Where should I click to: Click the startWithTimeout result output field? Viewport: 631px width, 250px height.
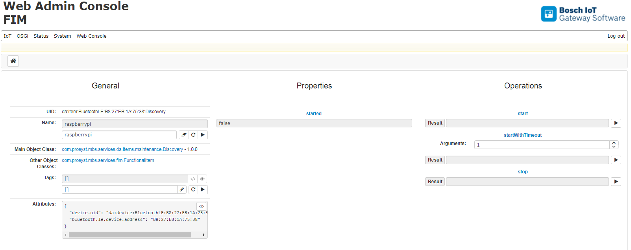tap(527, 160)
